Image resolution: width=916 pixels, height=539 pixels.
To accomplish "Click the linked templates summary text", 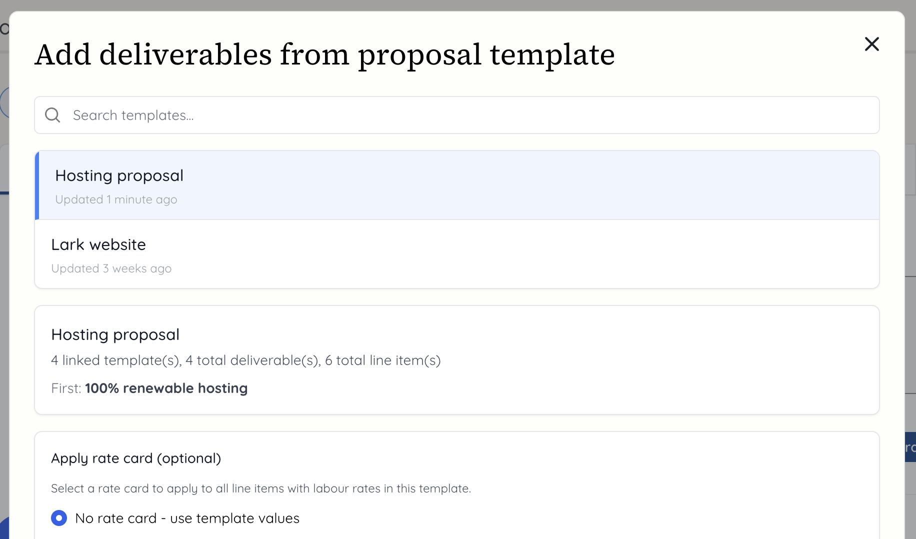I will coord(246,360).
